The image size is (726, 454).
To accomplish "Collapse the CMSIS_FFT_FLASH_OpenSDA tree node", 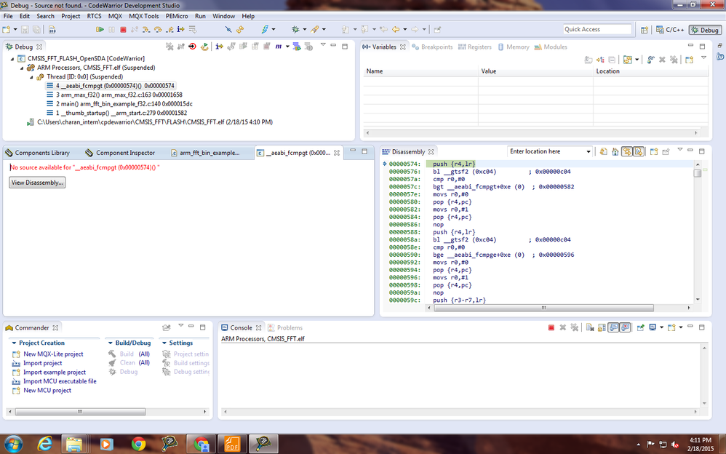I will [x=12, y=59].
